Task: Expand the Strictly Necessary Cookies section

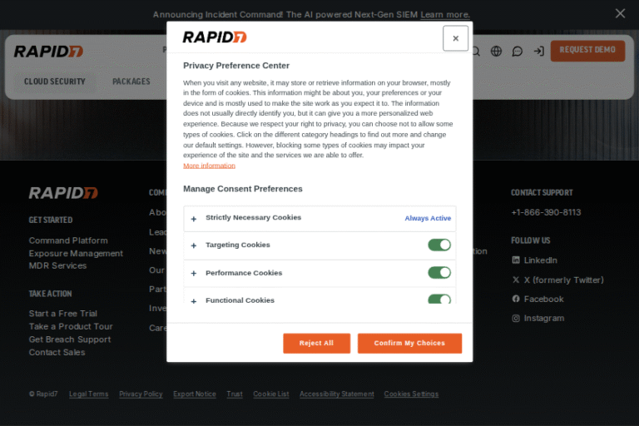Action: (x=194, y=219)
